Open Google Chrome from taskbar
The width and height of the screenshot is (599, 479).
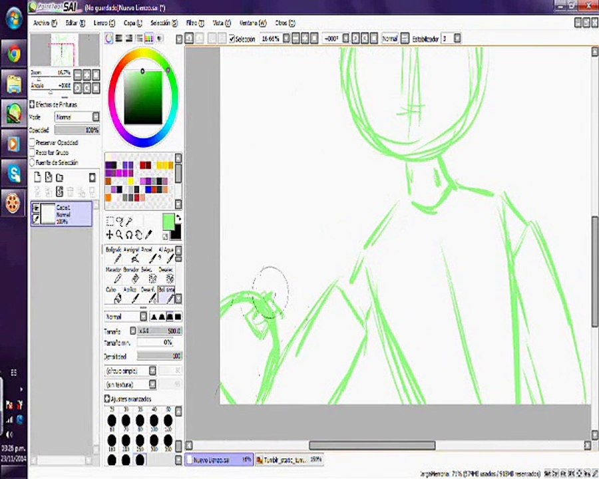tap(14, 55)
